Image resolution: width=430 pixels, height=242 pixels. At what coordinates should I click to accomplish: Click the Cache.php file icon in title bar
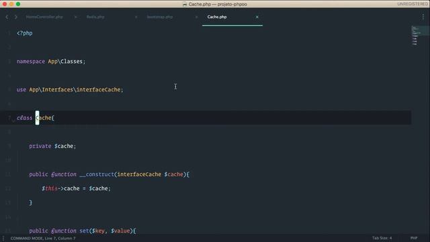pyautogui.click(x=185, y=4)
